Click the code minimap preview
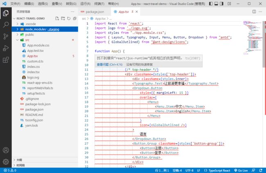 pos(252,38)
